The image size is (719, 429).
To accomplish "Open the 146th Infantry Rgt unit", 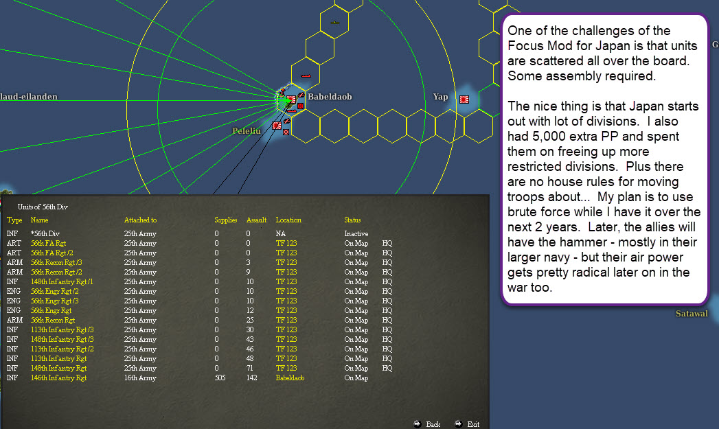I will pos(58,378).
